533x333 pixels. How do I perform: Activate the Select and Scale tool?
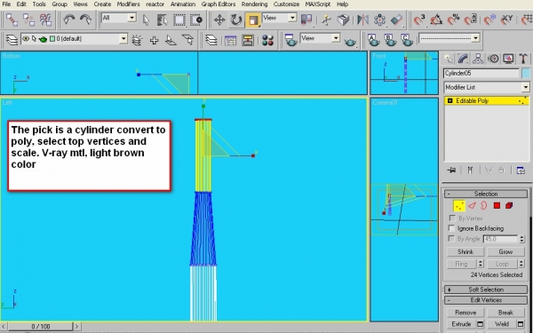point(252,20)
